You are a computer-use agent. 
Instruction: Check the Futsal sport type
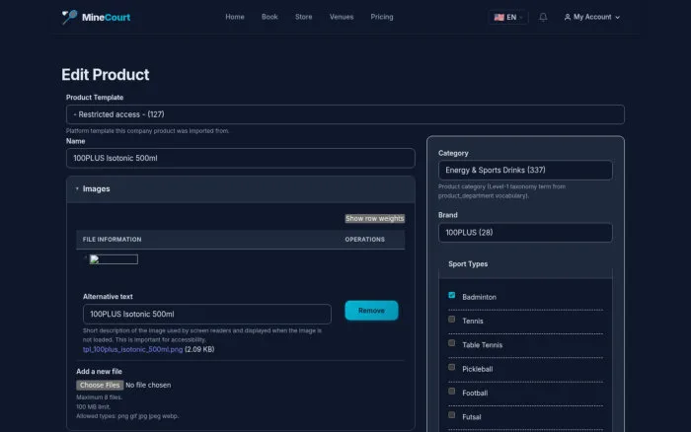click(452, 415)
